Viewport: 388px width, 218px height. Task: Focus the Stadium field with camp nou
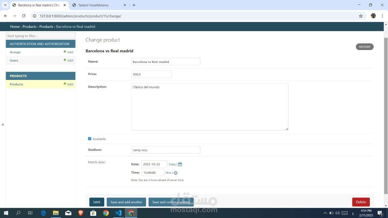(166, 150)
